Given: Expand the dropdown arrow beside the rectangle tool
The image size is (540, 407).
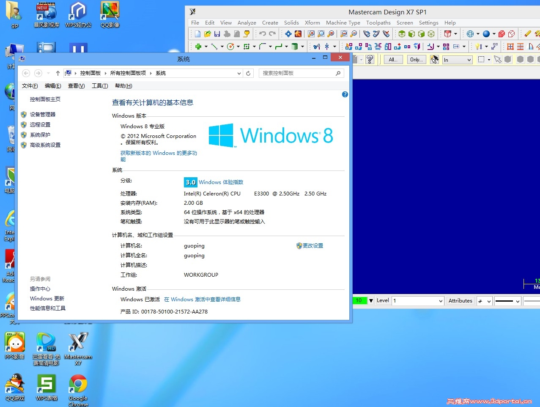Looking at the screenshot, I should 254,47.
